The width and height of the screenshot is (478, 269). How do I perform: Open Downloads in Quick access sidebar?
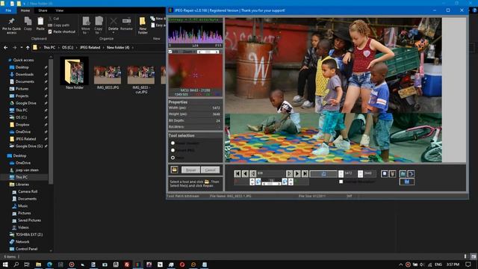(x=25, y=75)
